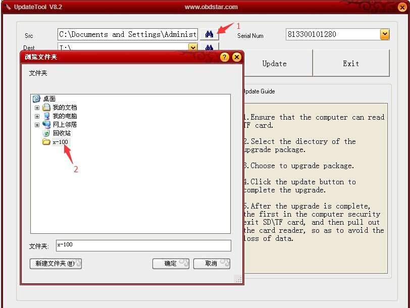Expand the My Documents tree node
The image size is (410, 308).
(x=37, y=108)
